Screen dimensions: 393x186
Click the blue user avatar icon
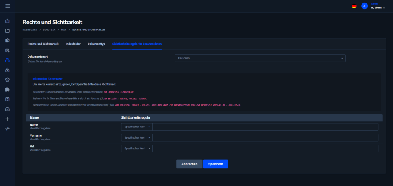365,6
